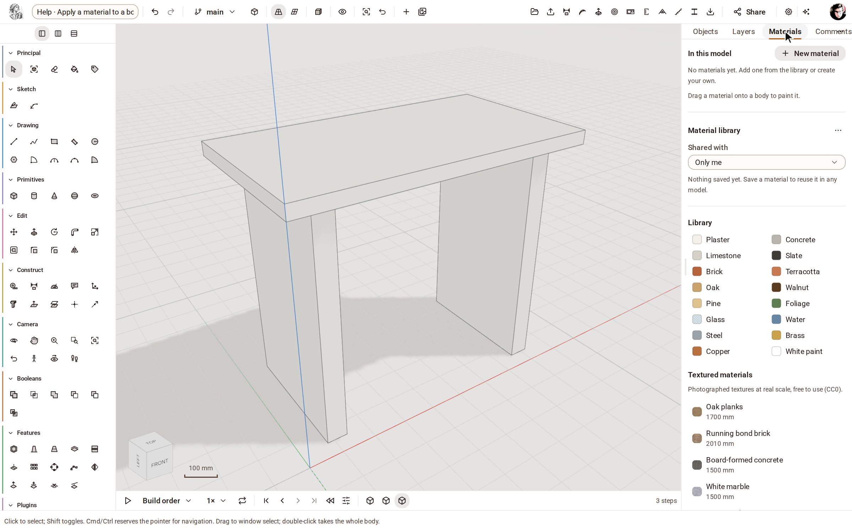Switch to list toolbar layout
This screenshot has height=532, width=852.
(x=74, y=33)
